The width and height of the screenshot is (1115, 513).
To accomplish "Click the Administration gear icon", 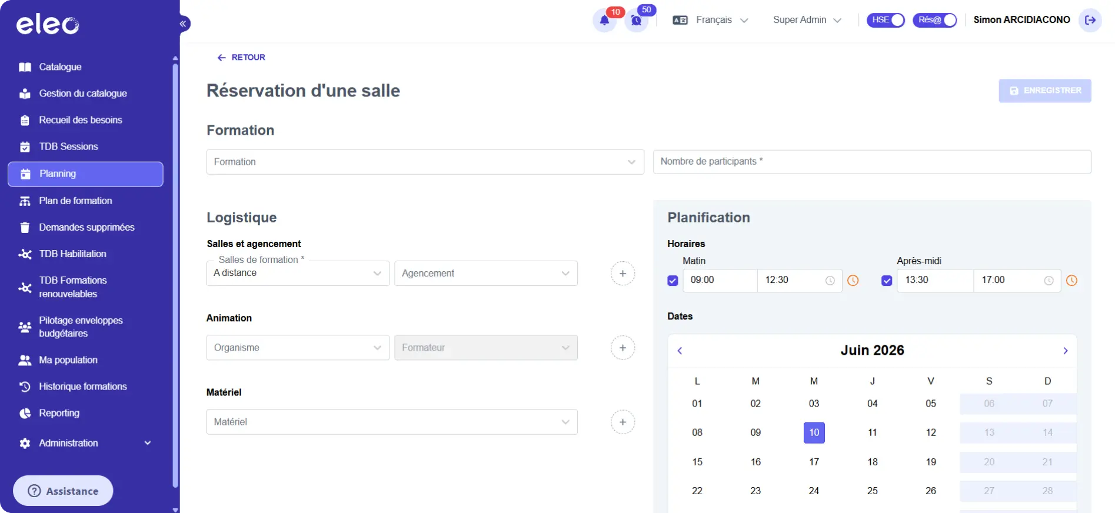I will point(25,443).
